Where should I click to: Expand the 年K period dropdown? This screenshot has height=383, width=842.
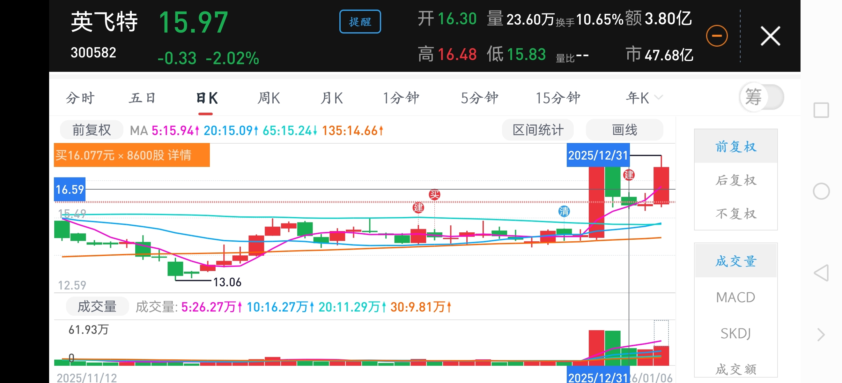(644, 98)
